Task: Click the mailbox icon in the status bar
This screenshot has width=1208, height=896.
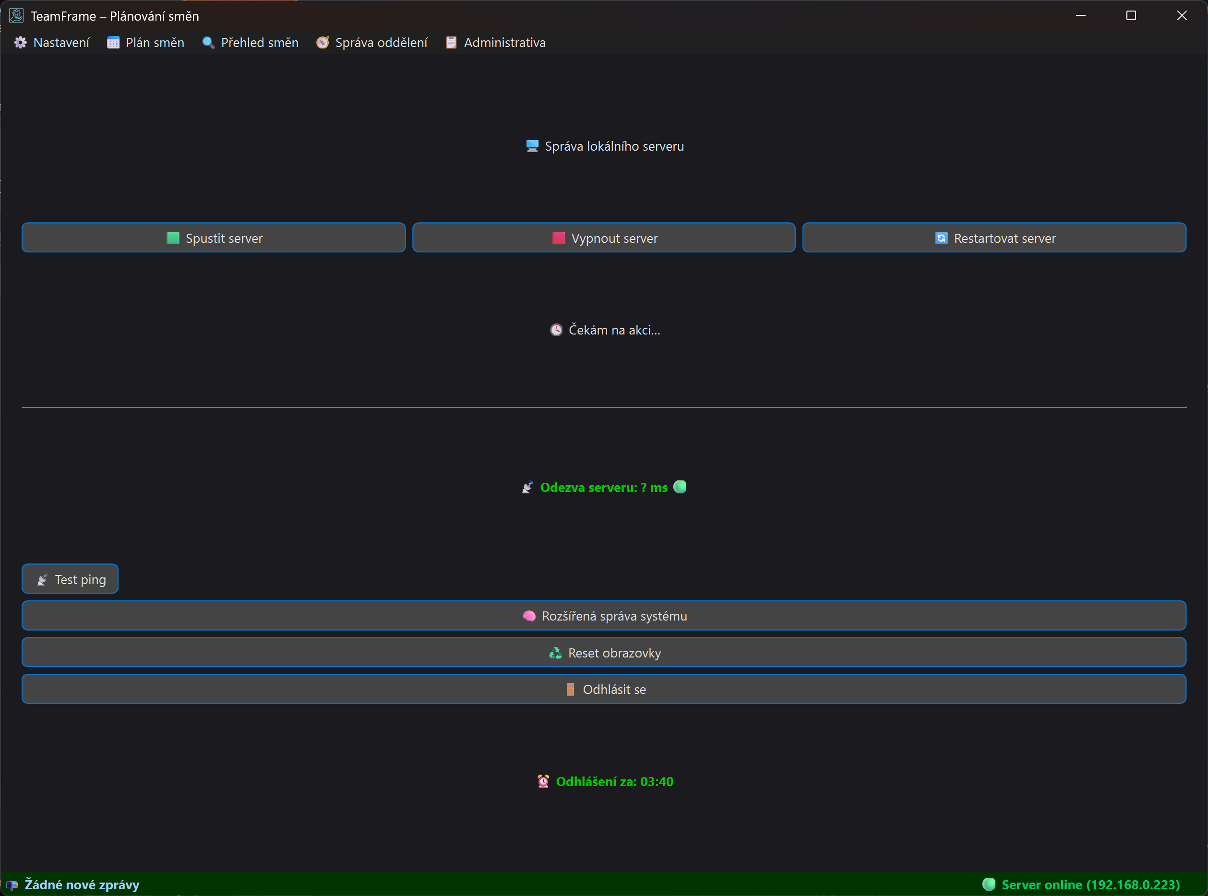Action: [12, 884]
